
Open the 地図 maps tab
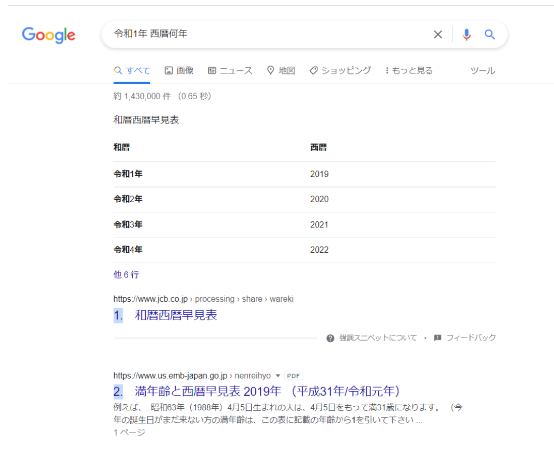pos(281,71)
